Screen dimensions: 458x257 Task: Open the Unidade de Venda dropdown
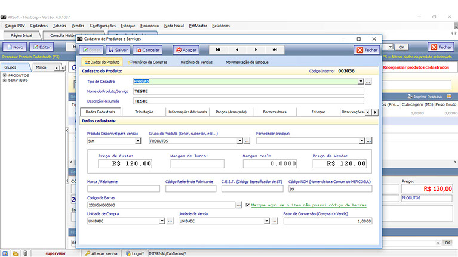pyautogui.click(x=266, y=221)
